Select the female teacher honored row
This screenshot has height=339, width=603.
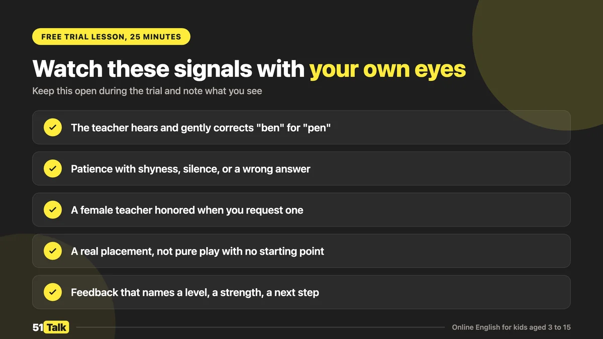[301, 210]
